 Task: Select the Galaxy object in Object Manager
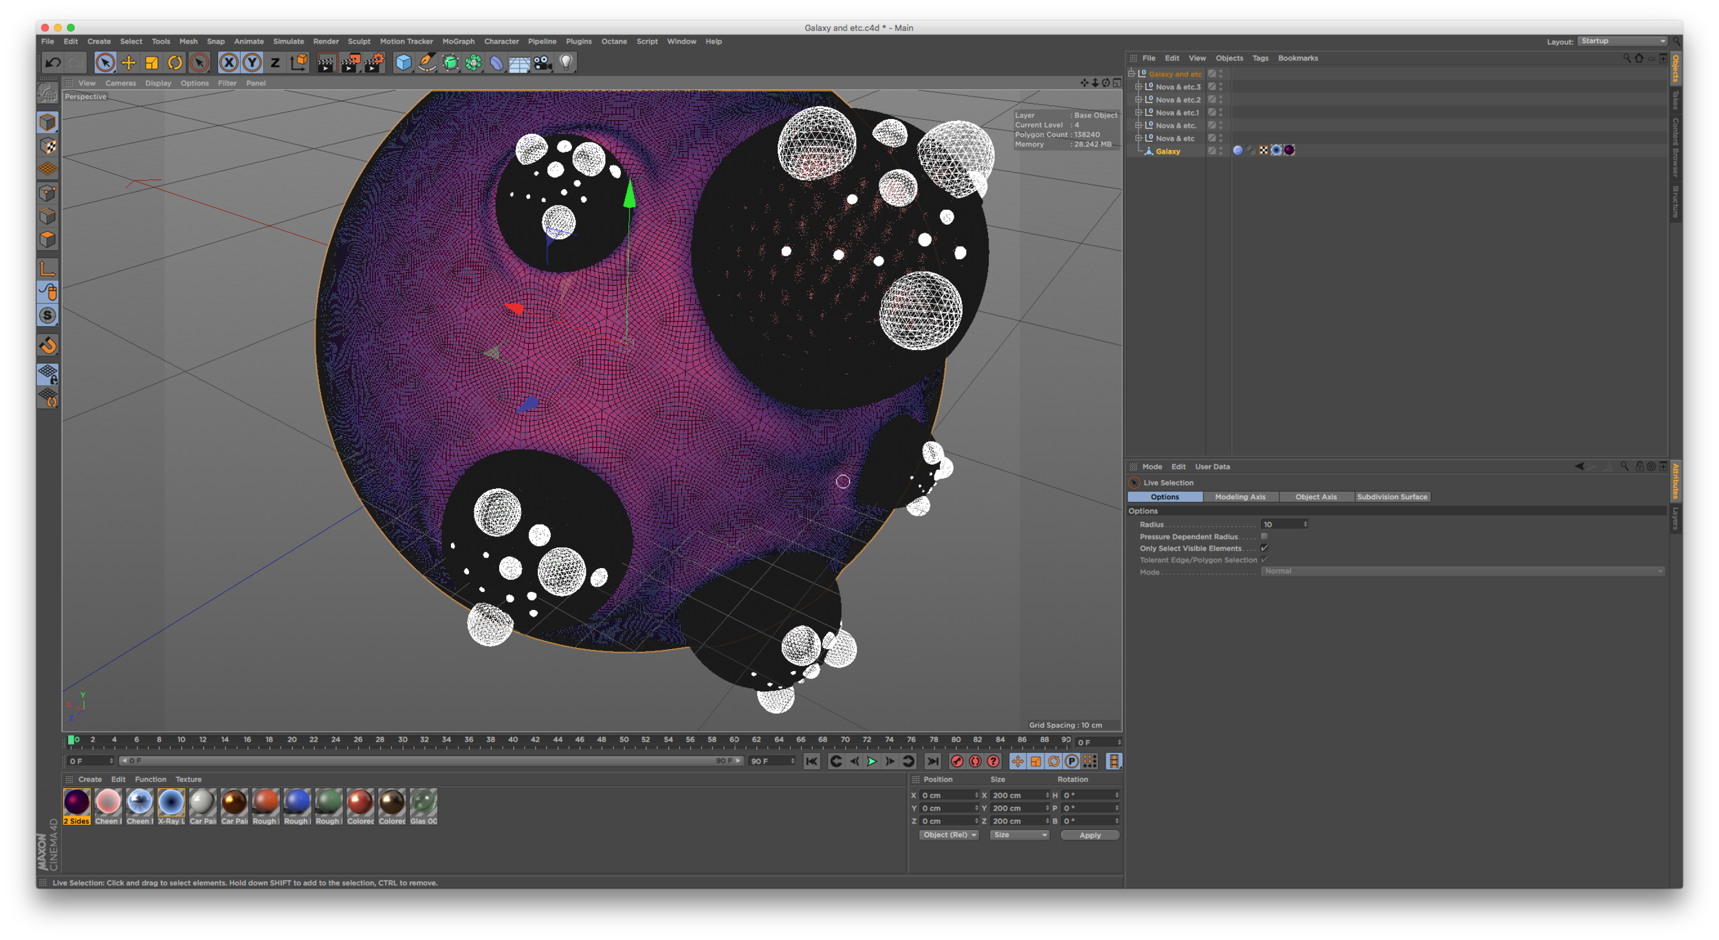(x=1168, y=151)
